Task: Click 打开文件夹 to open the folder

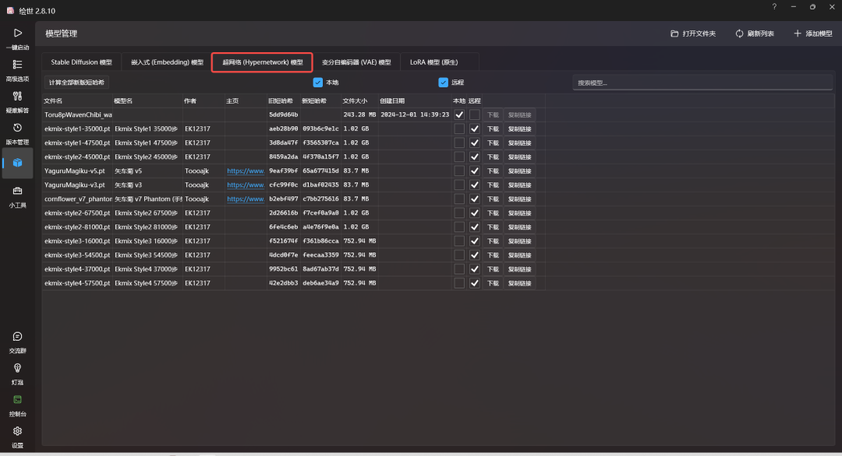Action: (693, 34)
